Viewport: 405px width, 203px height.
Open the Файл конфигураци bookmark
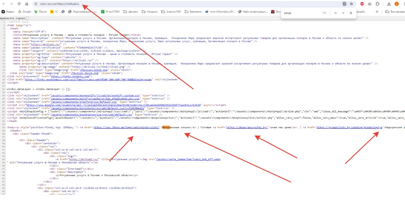click(253, 12)
